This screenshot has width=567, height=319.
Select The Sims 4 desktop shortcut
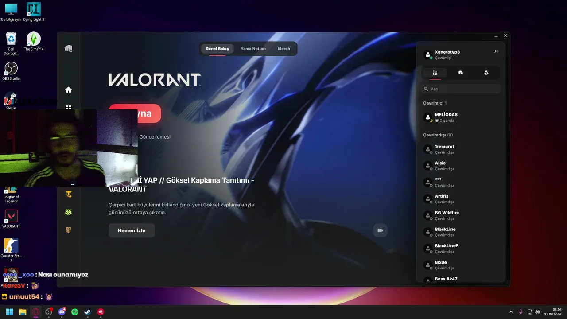tap(34, 42)
